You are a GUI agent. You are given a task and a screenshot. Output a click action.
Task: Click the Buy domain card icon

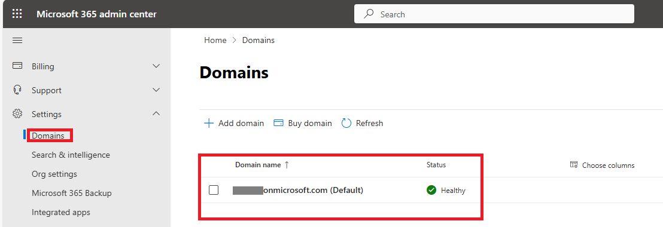(x=278, y=123)
